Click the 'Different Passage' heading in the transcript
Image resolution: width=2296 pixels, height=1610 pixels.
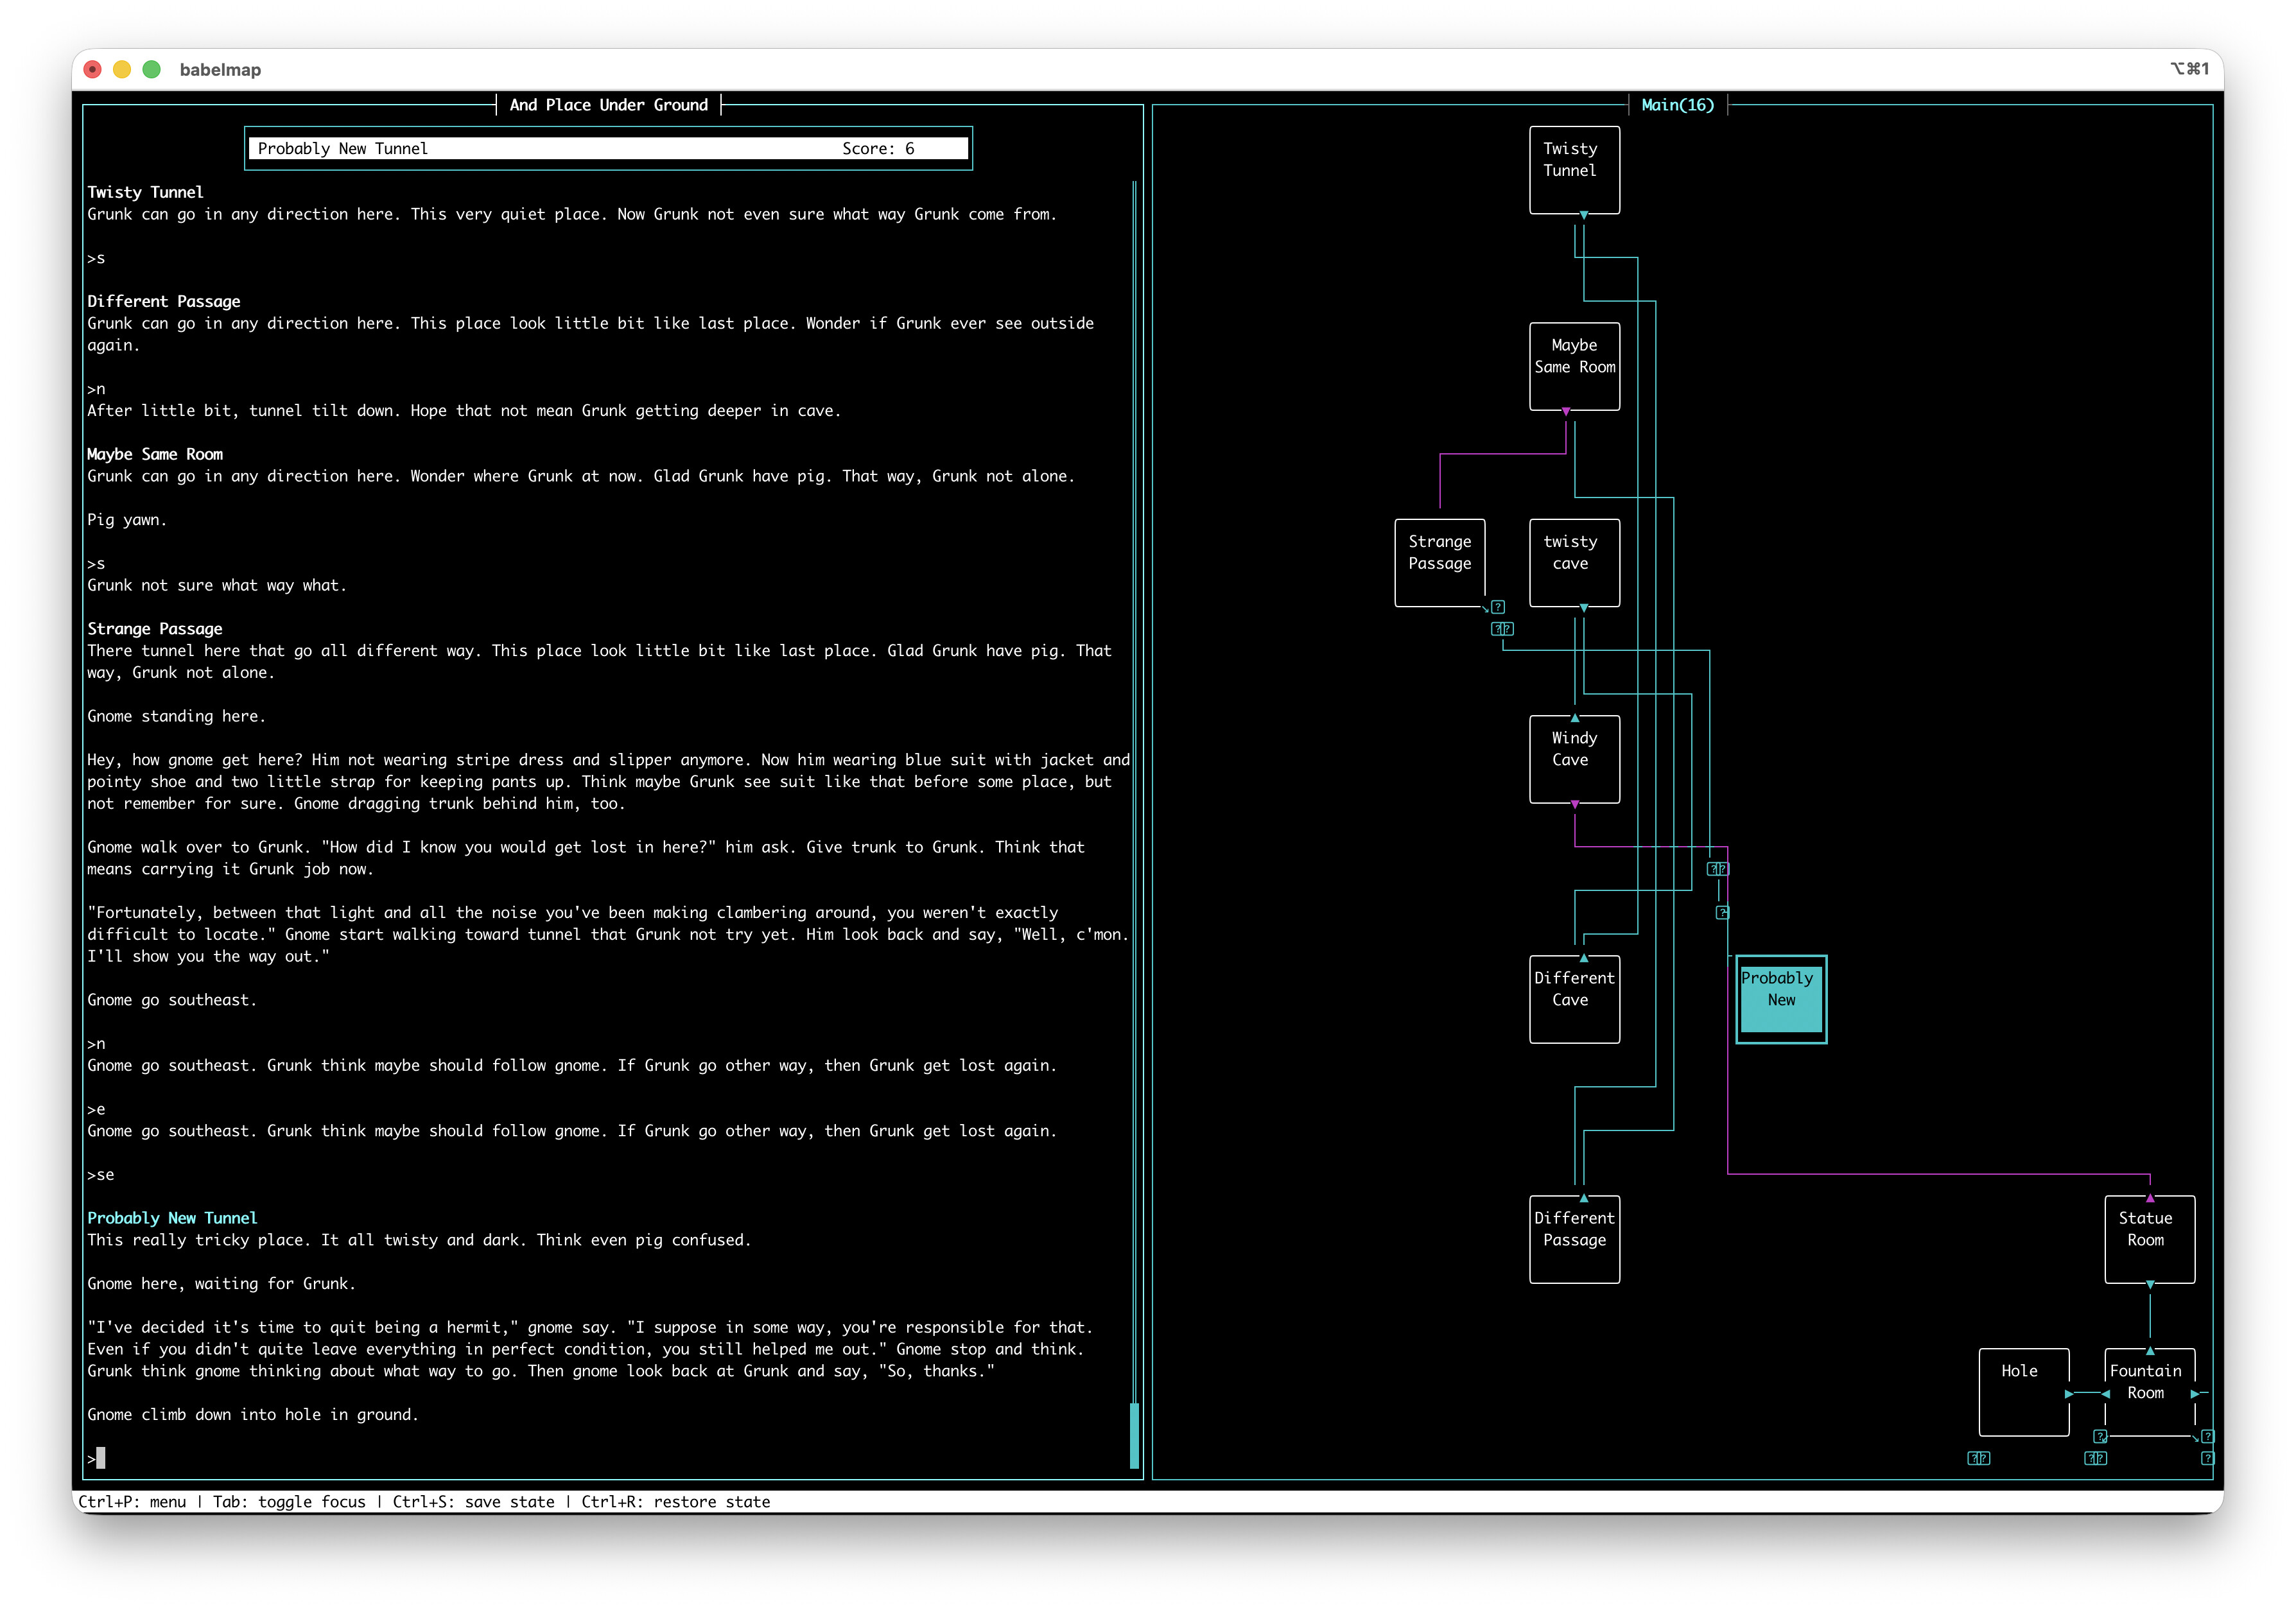pos(164,301)
